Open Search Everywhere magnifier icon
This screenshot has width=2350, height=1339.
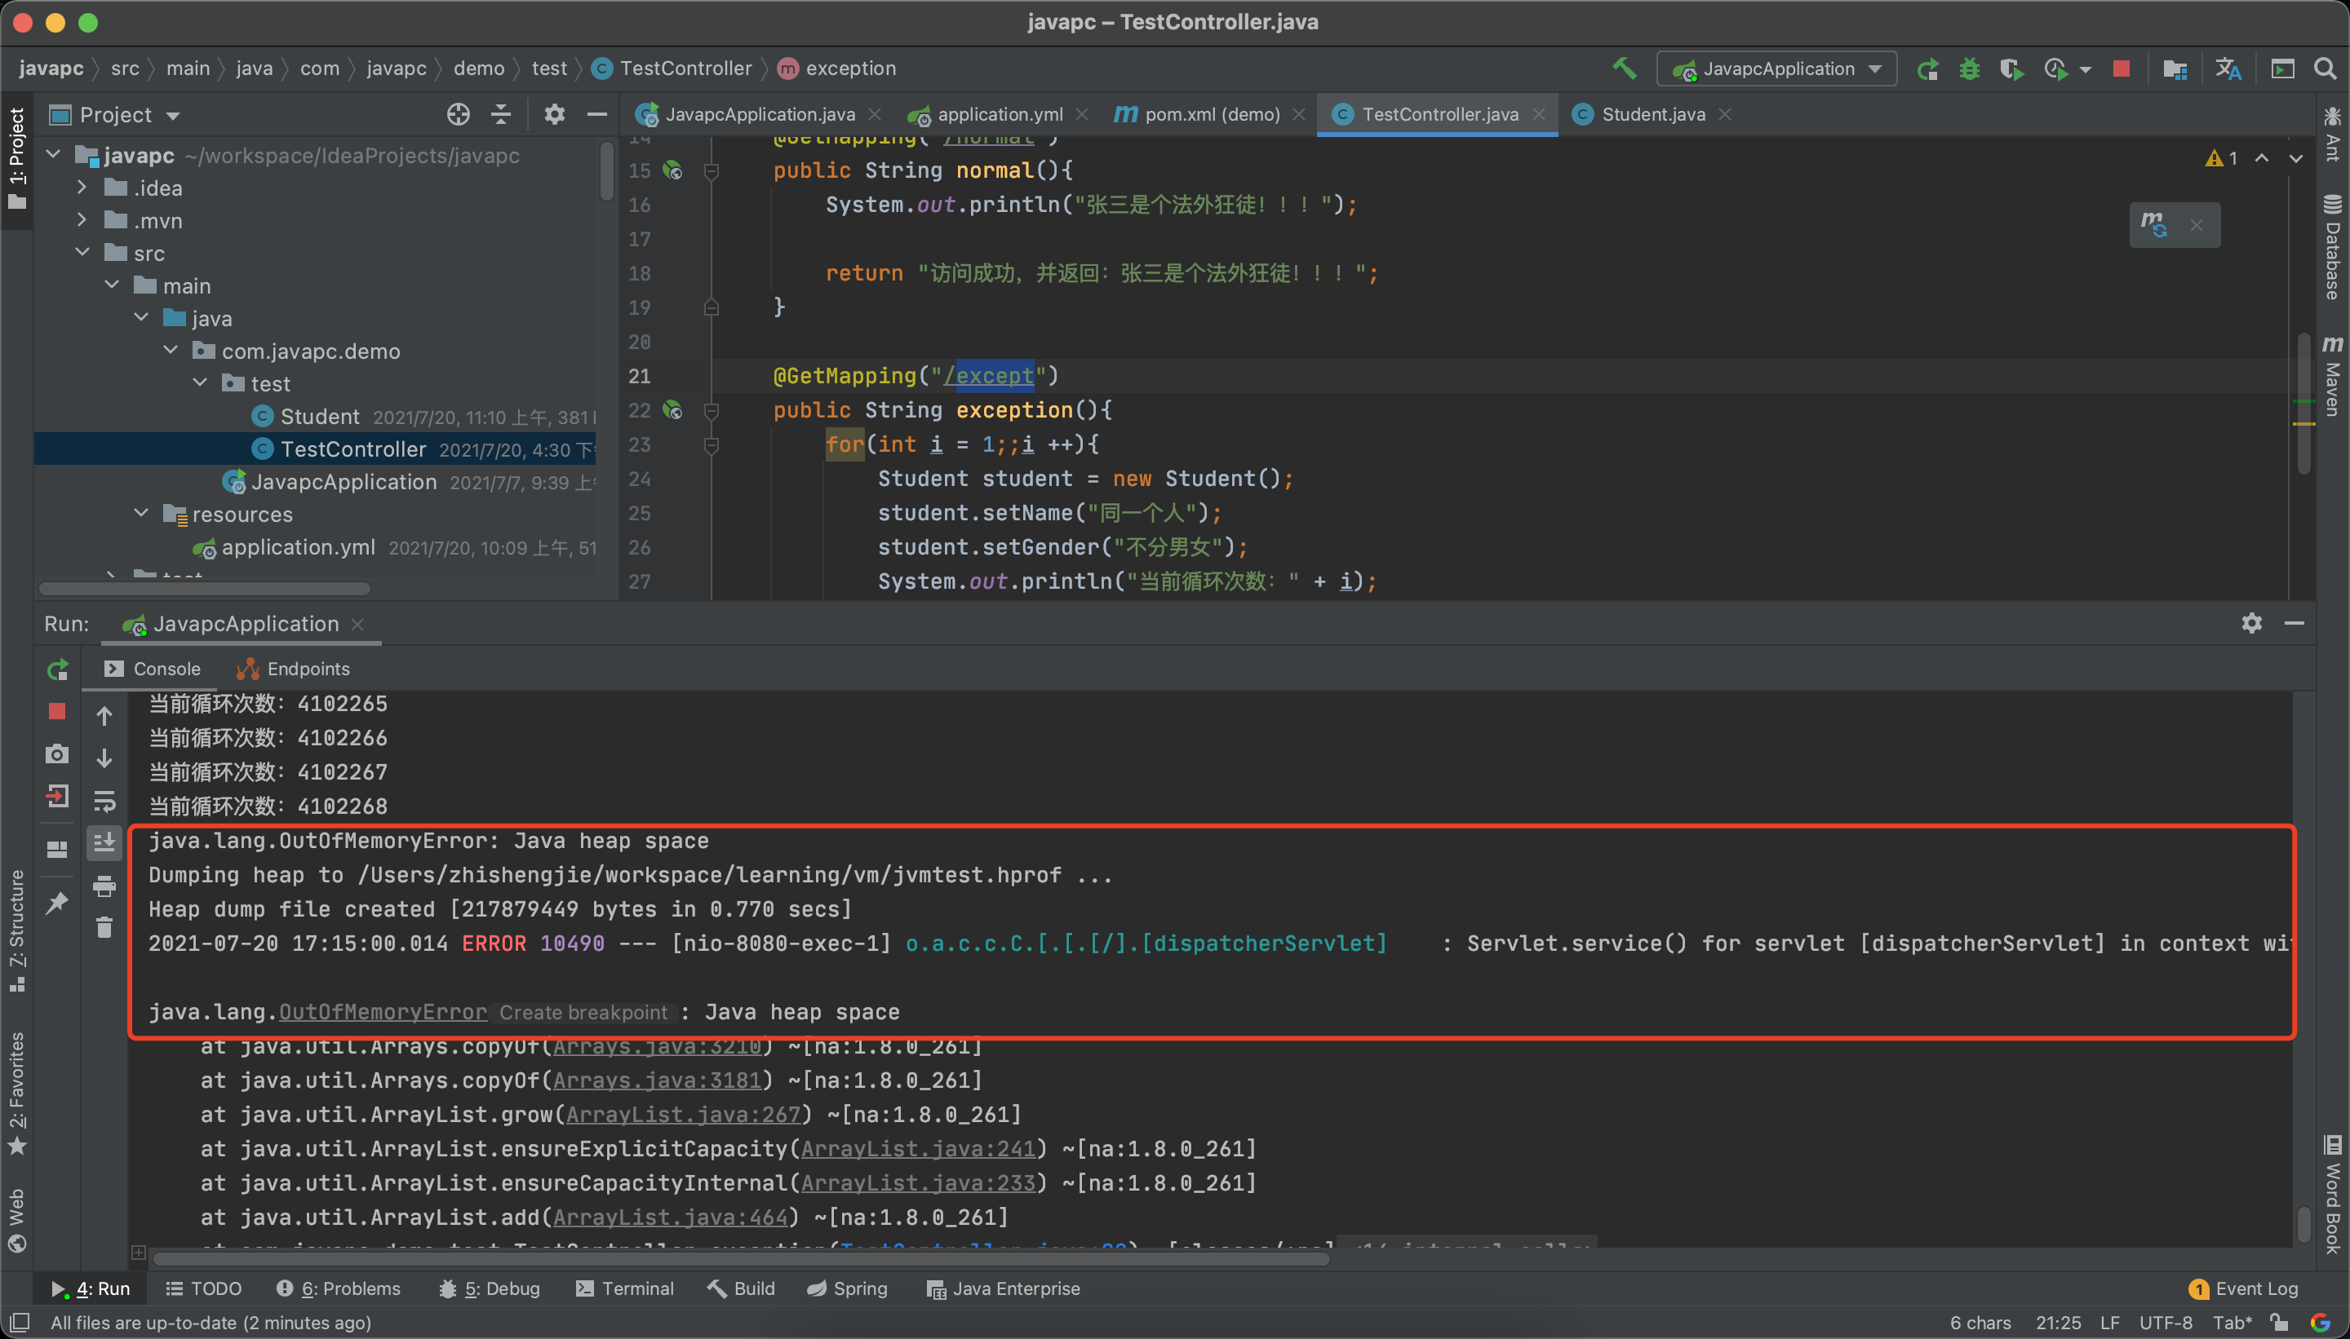(2324, 69)
